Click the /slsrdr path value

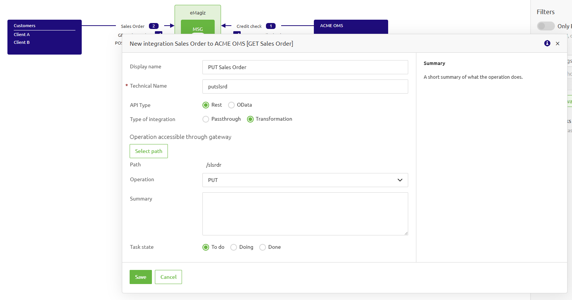tap(214, 165)
